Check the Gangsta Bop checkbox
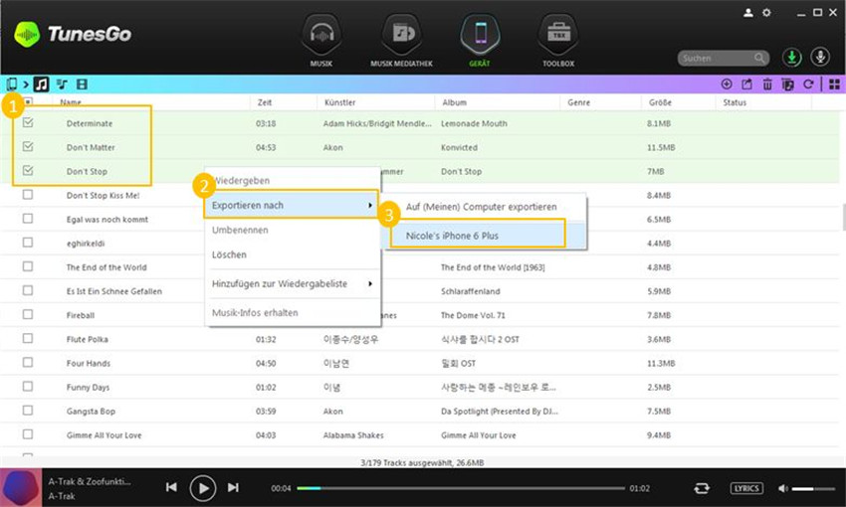Viewport: 846px width, 507px height. (x=28, y=411)
